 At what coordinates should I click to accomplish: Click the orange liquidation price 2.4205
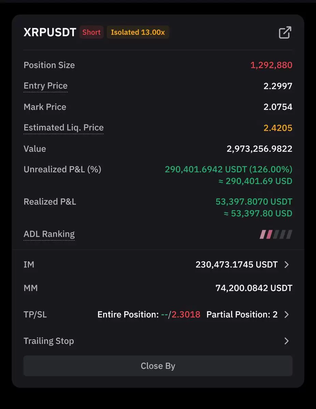(x=278, y=128)
